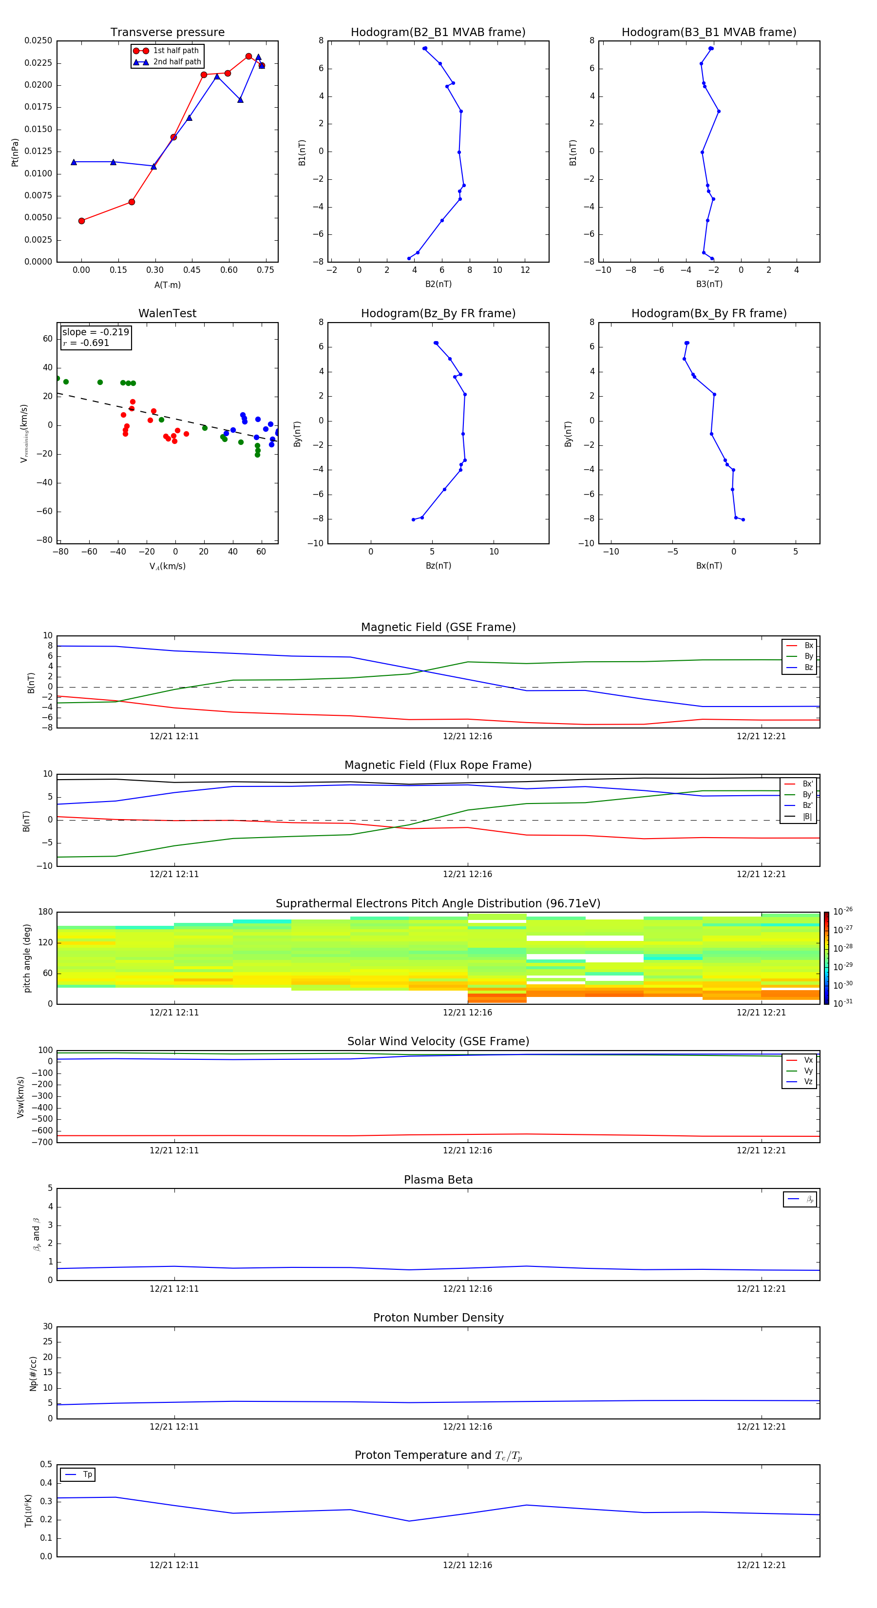Select 'Bx' in GSE magnetic field legend
Screen dimensions: 877x1608
(800, 646)
